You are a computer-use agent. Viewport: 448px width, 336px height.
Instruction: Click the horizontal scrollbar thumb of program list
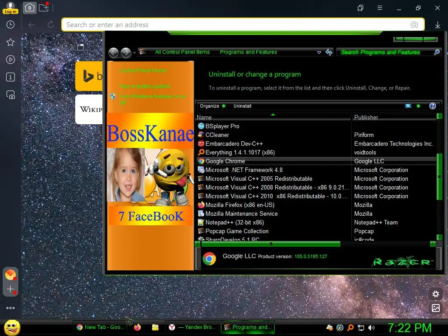click(271, 244)
